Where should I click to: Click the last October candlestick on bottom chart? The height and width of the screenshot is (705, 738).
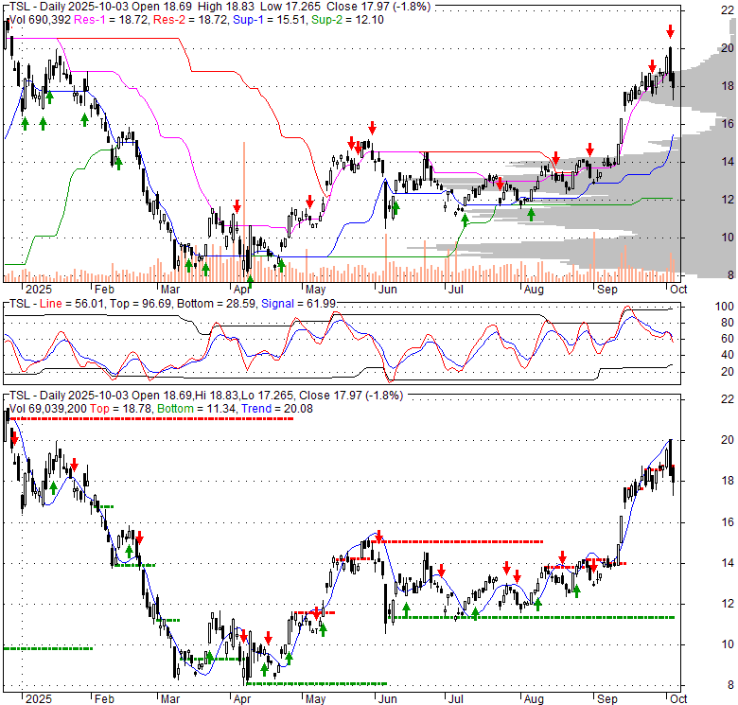point(674,480)
